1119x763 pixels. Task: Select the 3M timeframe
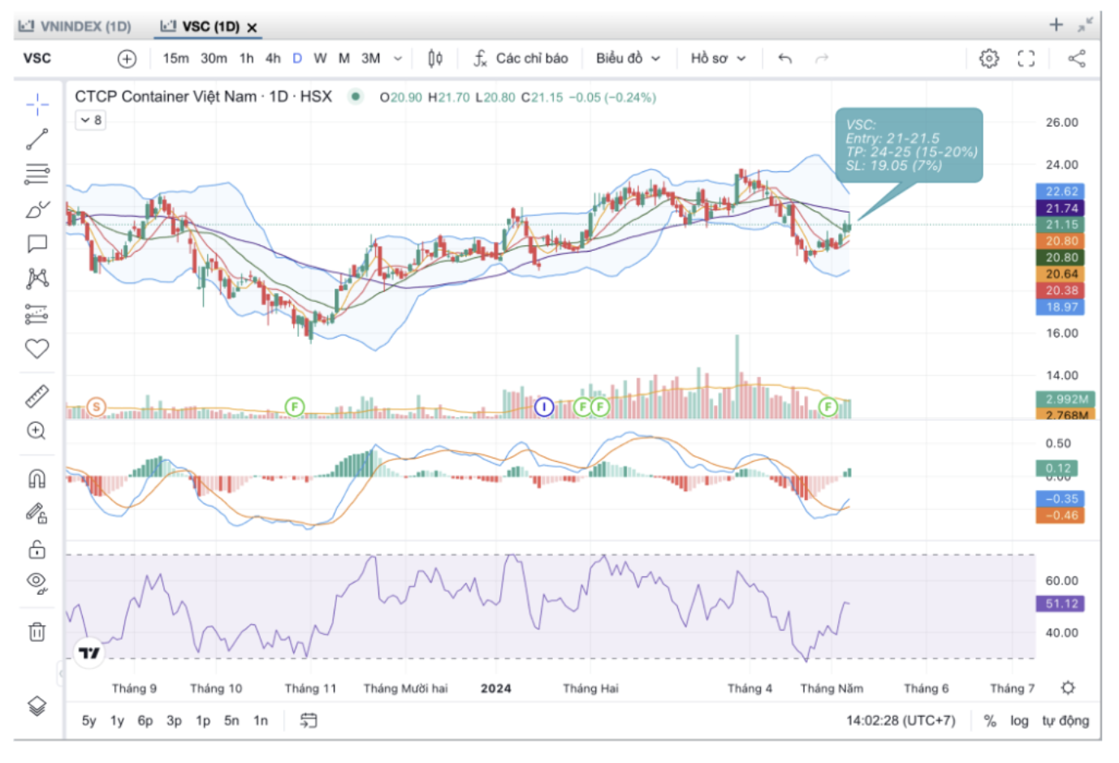[x=370, y=58]
